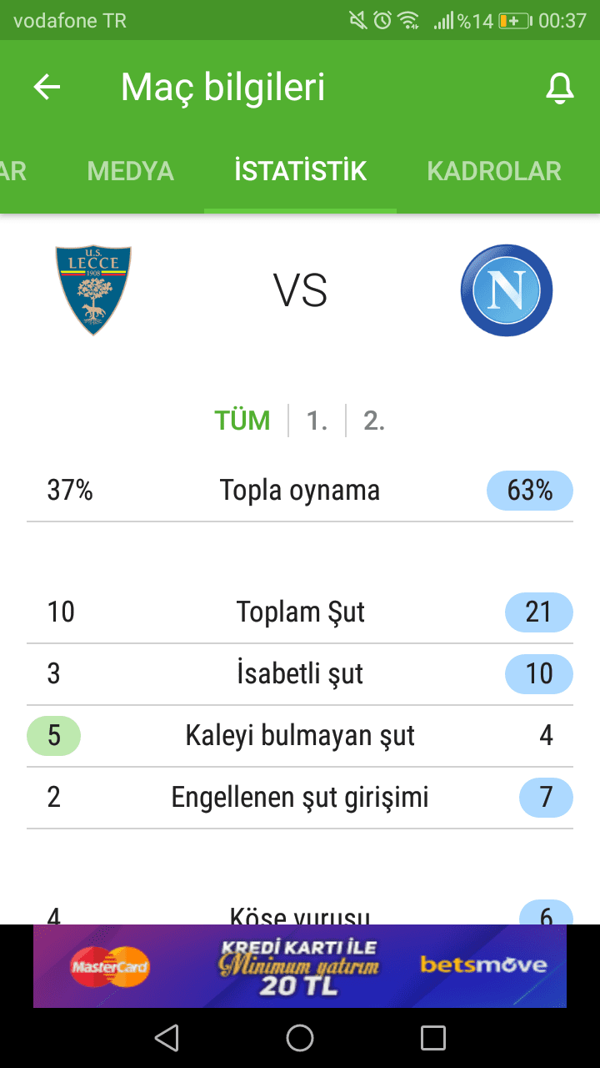Tap the Topla oynama stat row

300,491
